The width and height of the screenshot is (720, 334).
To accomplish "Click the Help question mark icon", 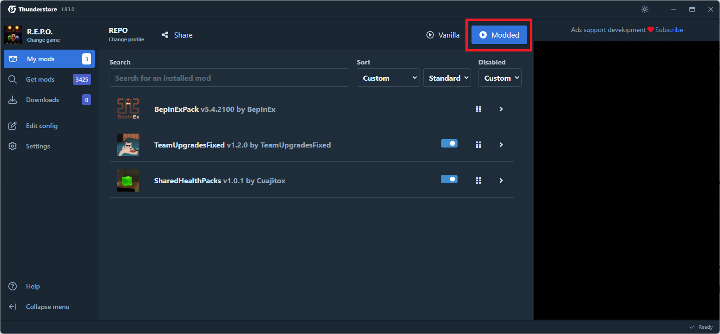I will [13, 286].
